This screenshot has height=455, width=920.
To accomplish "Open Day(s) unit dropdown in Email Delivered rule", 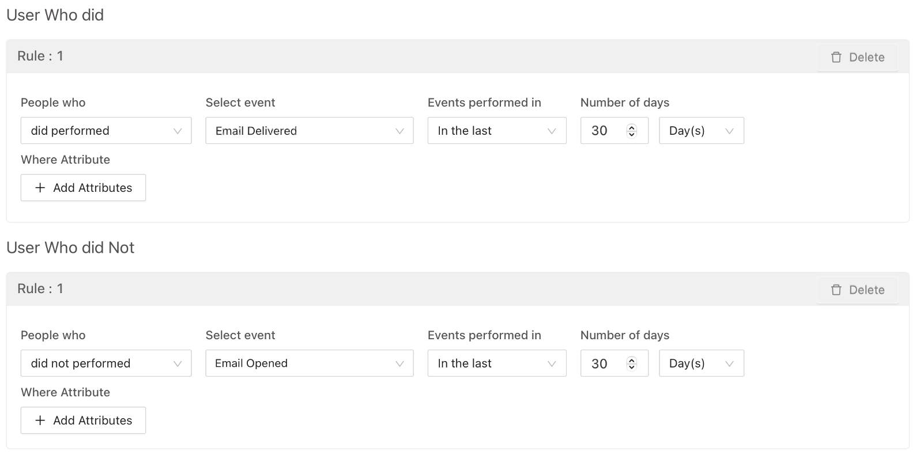I will (x=702, y=131).
